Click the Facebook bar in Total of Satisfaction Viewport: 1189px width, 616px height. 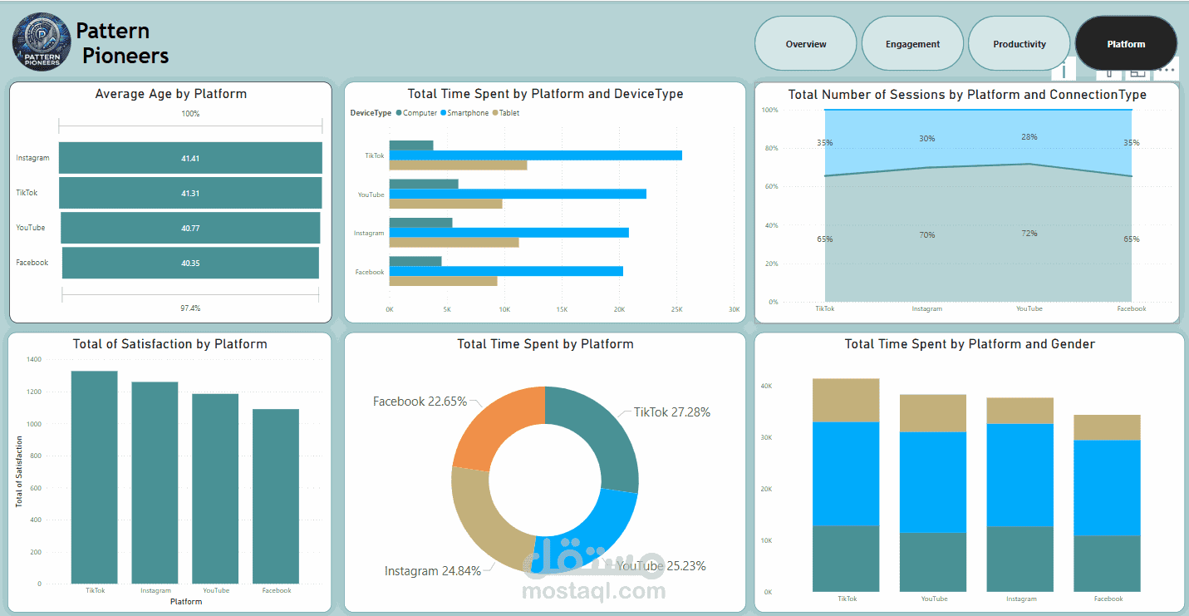[276, 496]
